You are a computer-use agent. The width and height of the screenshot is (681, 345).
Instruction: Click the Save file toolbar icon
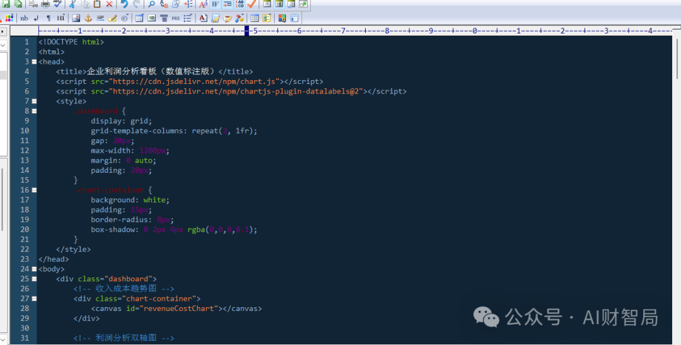pos(6,4)
